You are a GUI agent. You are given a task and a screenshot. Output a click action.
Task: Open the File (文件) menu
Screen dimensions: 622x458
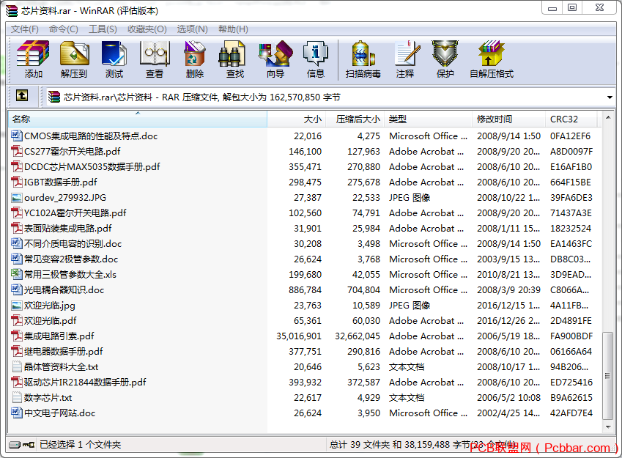pos(25,29)
